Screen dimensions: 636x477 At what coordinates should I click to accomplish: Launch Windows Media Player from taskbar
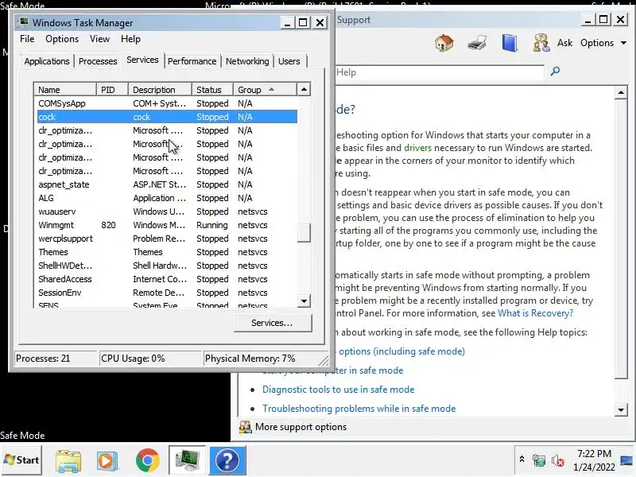pos(107,461)
